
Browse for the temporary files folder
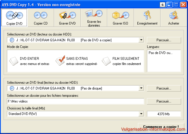point(164,101)
